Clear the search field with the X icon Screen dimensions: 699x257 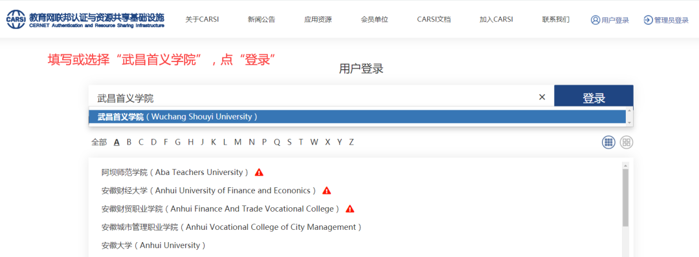[x=542, y=97]
